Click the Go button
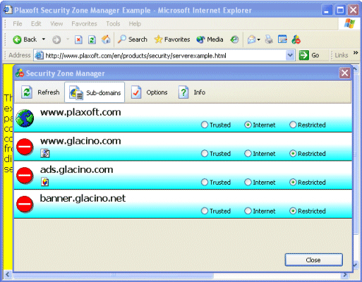This screenshot has height=282, width=362. tap(309, 56)
